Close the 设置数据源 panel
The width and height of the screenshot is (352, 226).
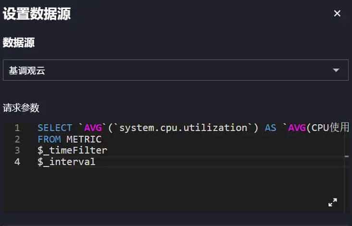[x=337, y=13]
